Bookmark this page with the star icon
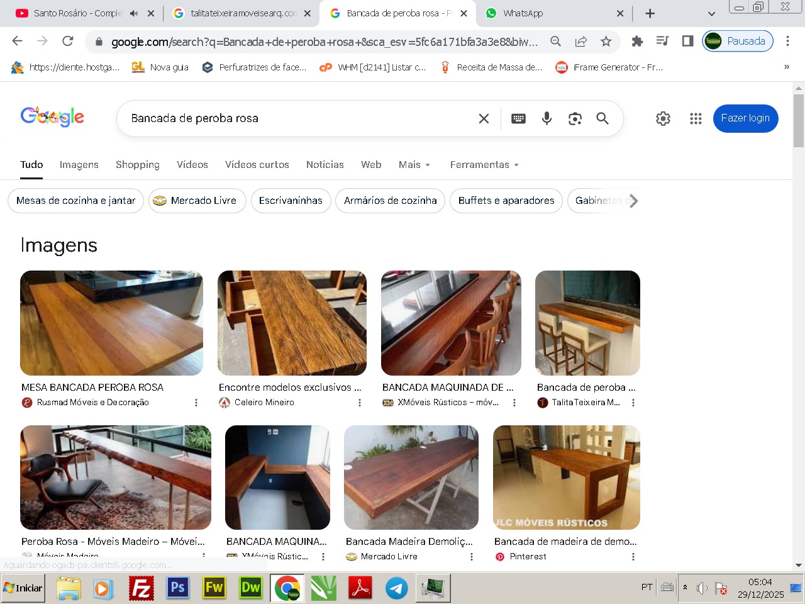The image size is (805, 604). pos(606,42)
